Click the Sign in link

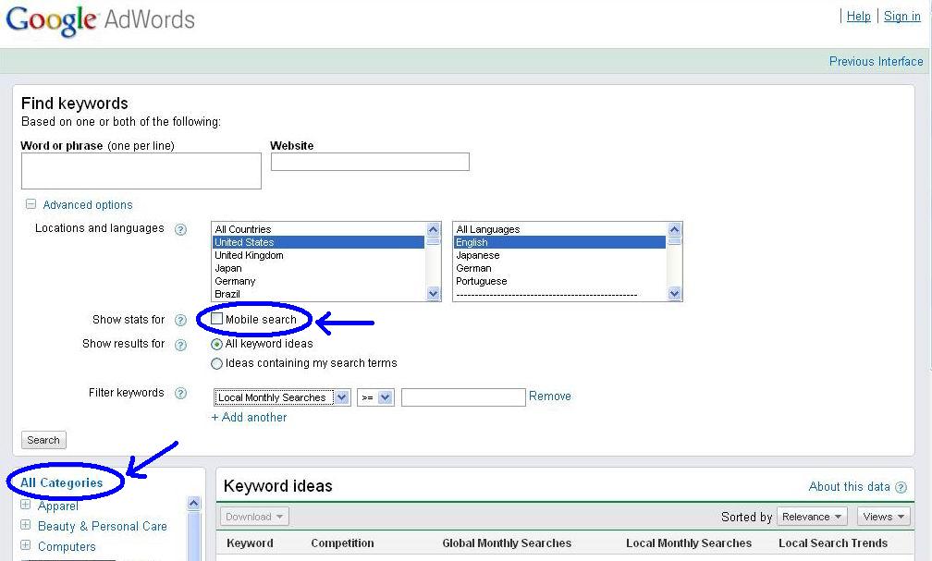tap(901, 16)
